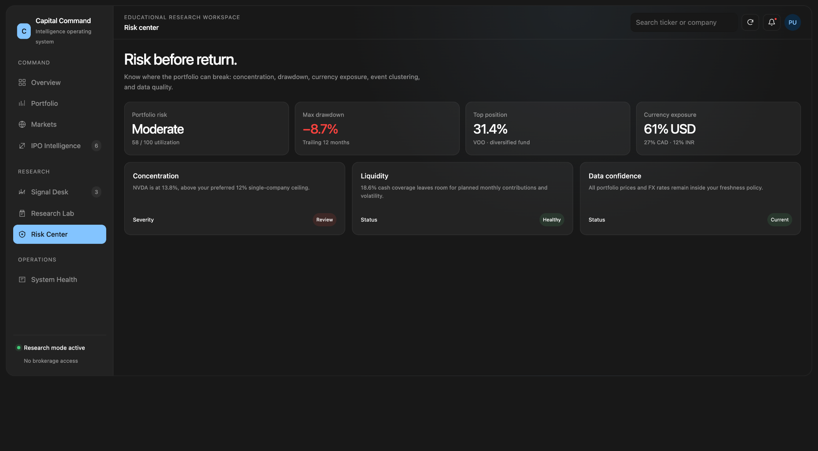Click the Signal Desk badge showing 3

click(x=96, y=192)
